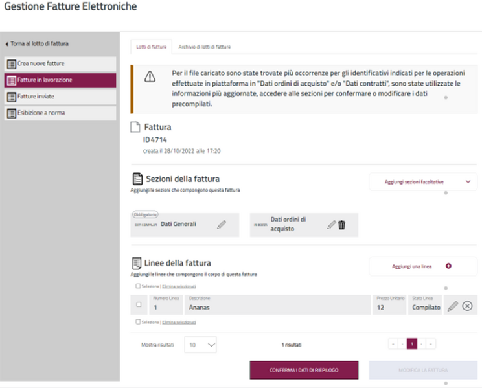Switch to Archivio di lotti di fatture tab

[205, 47]
